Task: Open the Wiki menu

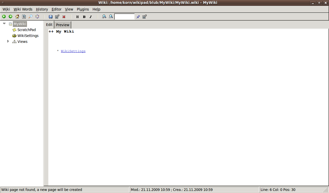Action: tap(6, 9)
